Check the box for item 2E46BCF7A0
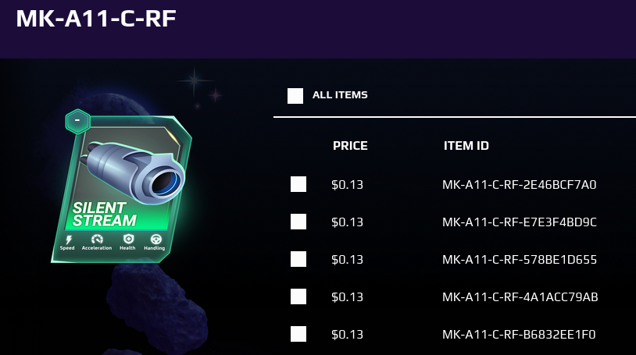 (x=298, y=184)
